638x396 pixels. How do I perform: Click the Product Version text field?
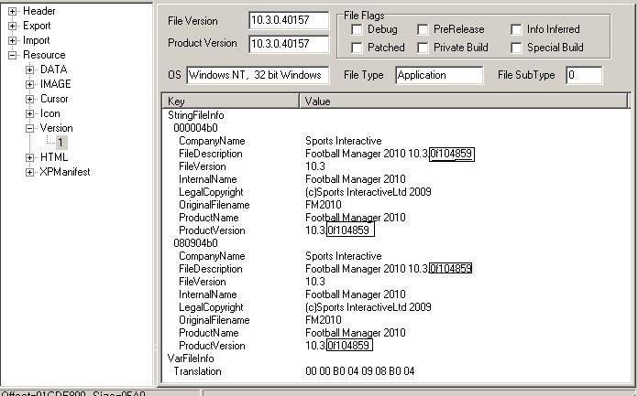pyautogui.click(x=289, y=43)
